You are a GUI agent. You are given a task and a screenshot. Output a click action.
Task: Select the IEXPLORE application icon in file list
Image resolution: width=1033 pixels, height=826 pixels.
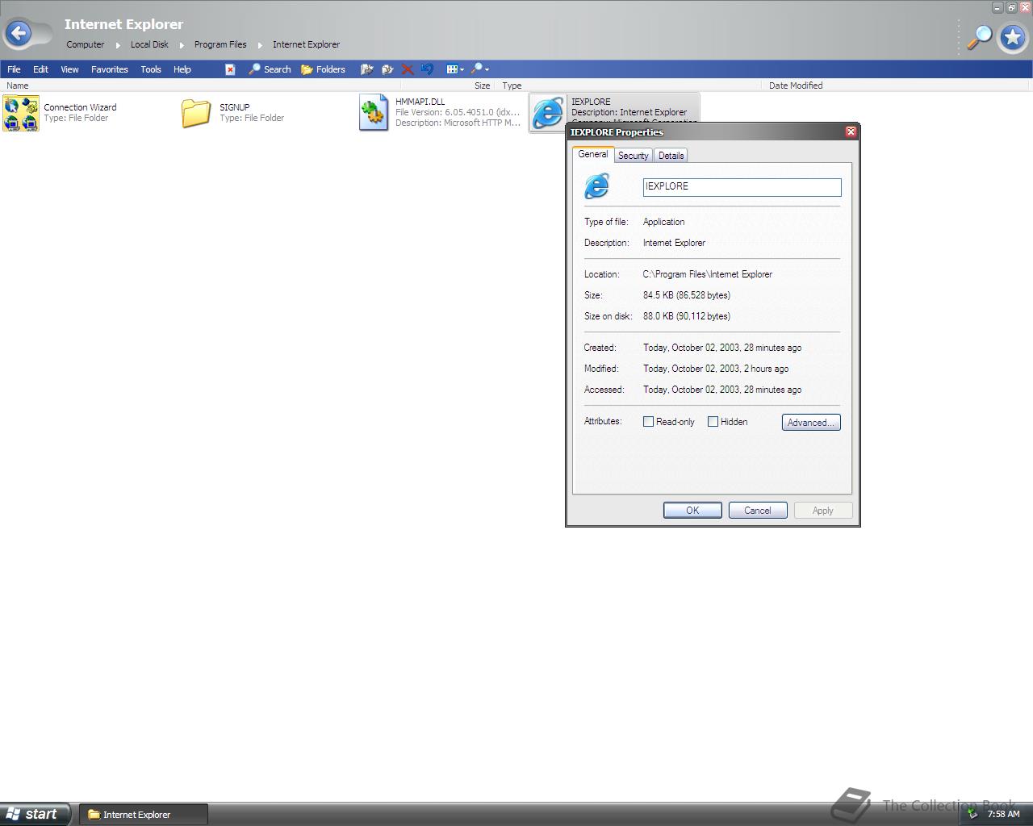pos(549,112)
